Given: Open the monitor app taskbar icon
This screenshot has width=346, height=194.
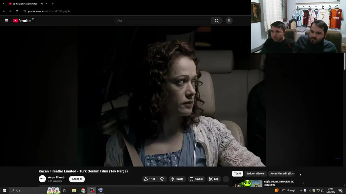Looking at the screenshot, I should pyautogui.click(x=101, y=190).
